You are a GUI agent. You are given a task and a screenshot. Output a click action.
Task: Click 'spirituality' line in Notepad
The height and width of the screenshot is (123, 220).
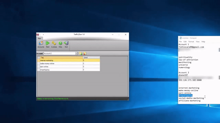(x=185, y=57)
